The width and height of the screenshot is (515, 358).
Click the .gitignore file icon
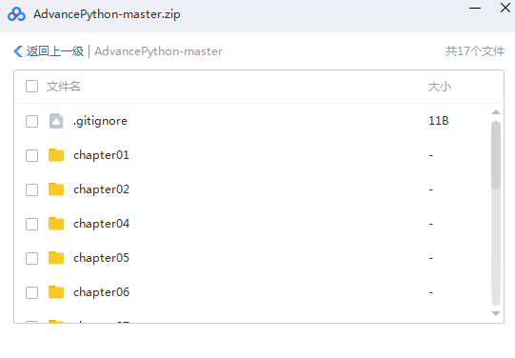pyautogui.click(x=56, y=121)
